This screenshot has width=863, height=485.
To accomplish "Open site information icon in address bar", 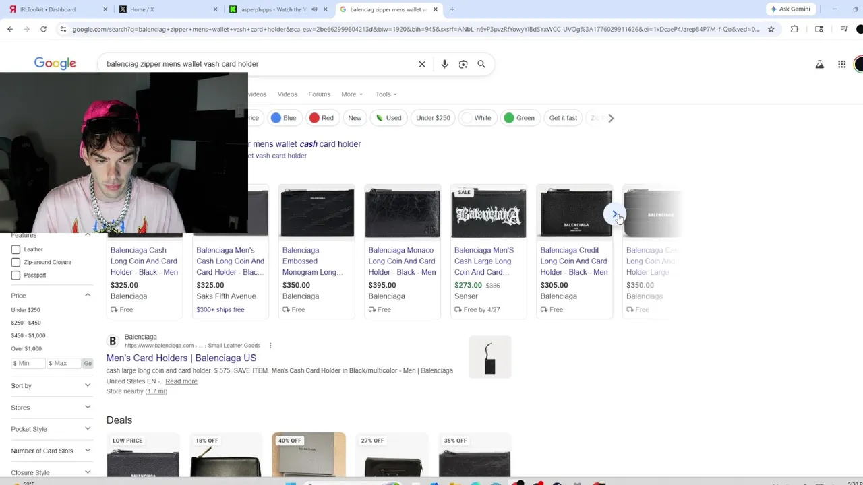I will coord(63,29).
